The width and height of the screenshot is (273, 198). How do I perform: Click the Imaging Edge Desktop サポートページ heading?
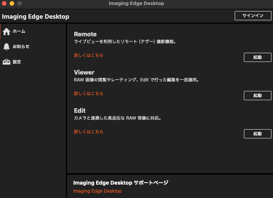click(x=121, y=183)
